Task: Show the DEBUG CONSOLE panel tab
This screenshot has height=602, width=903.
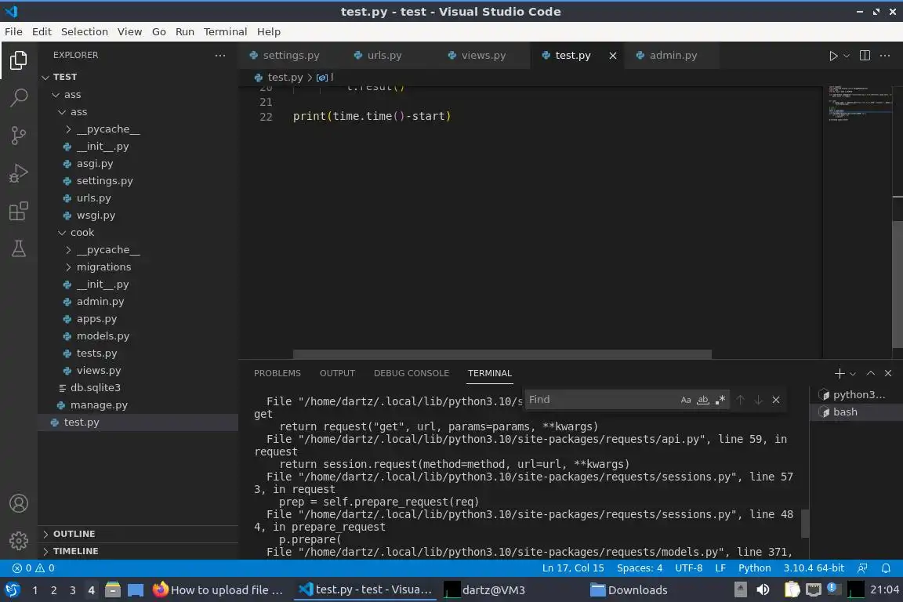Action: point(412,373)
